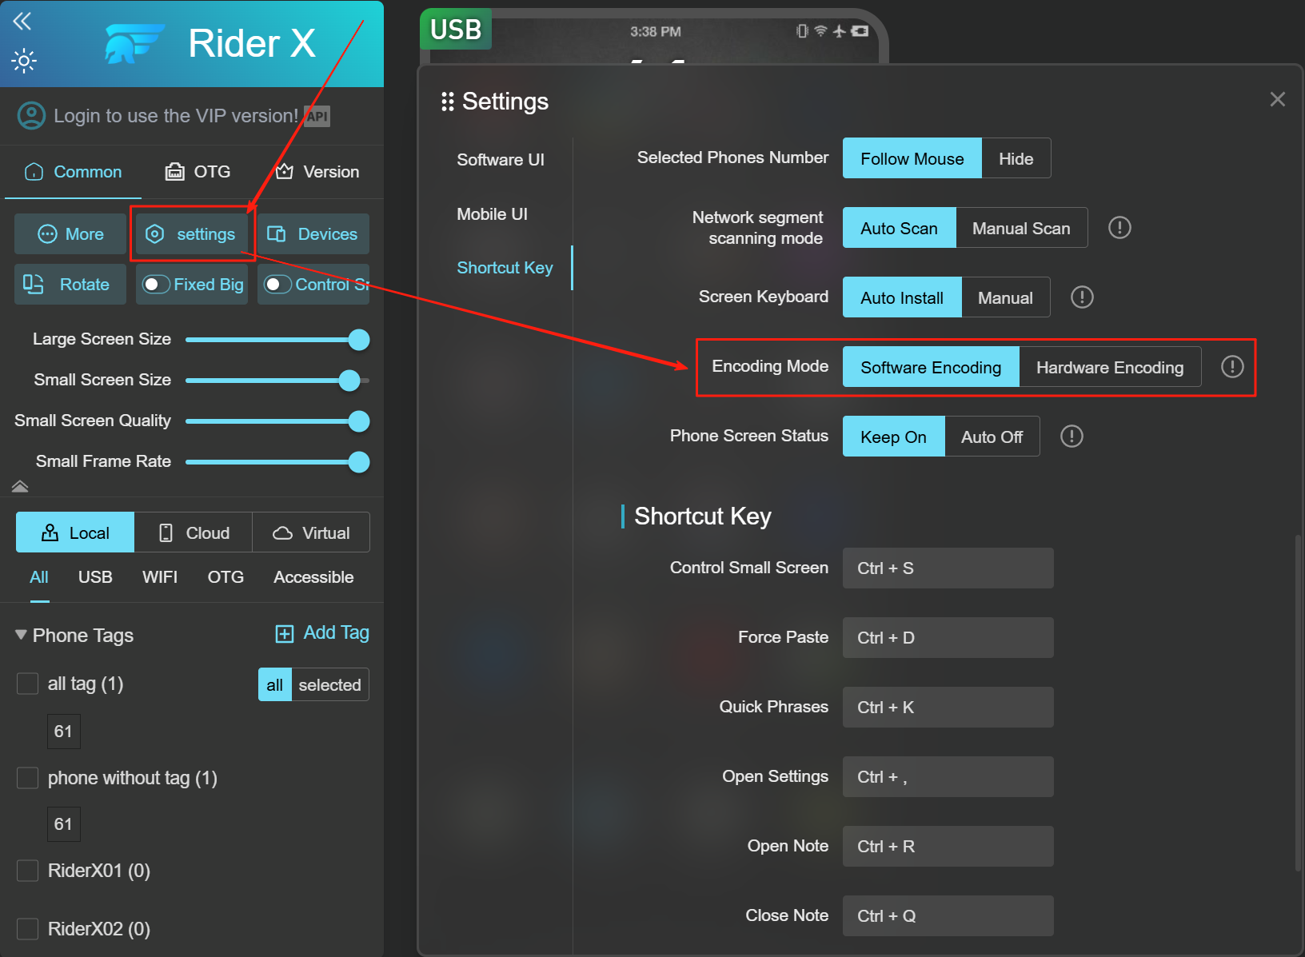Show info for Network segment scanning mode
Viewport: 1305px width, 957px height.
click(1119, 228)
